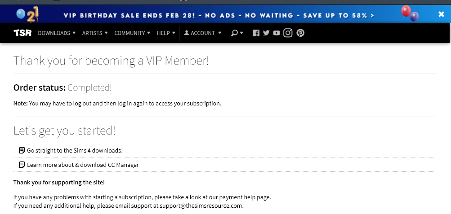The height and width of the screenshot is (214, 451).
Task: Click document icon beside CC Manager link
Action: [22, 165]
